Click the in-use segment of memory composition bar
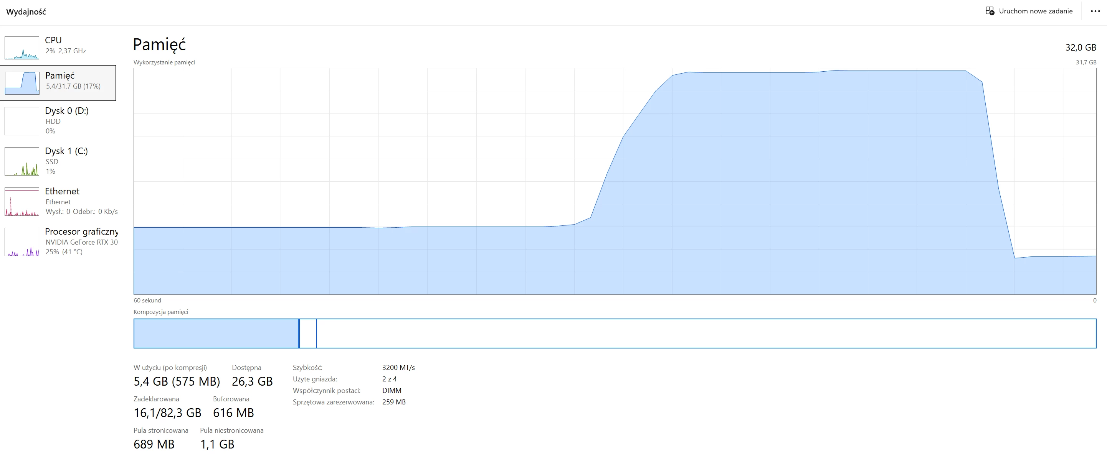 coord(216,333)
